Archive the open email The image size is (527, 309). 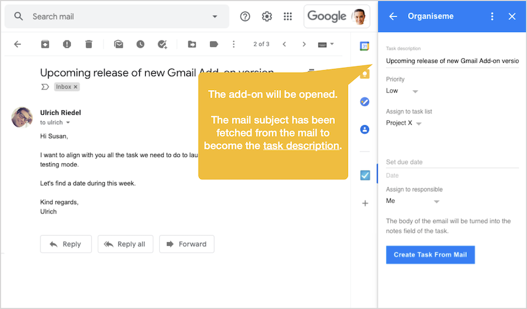click(45, 44)
